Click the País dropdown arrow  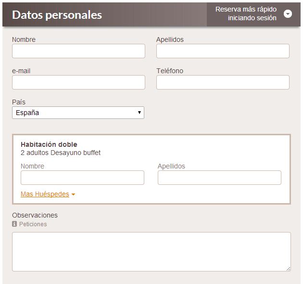tap(139, 113)
